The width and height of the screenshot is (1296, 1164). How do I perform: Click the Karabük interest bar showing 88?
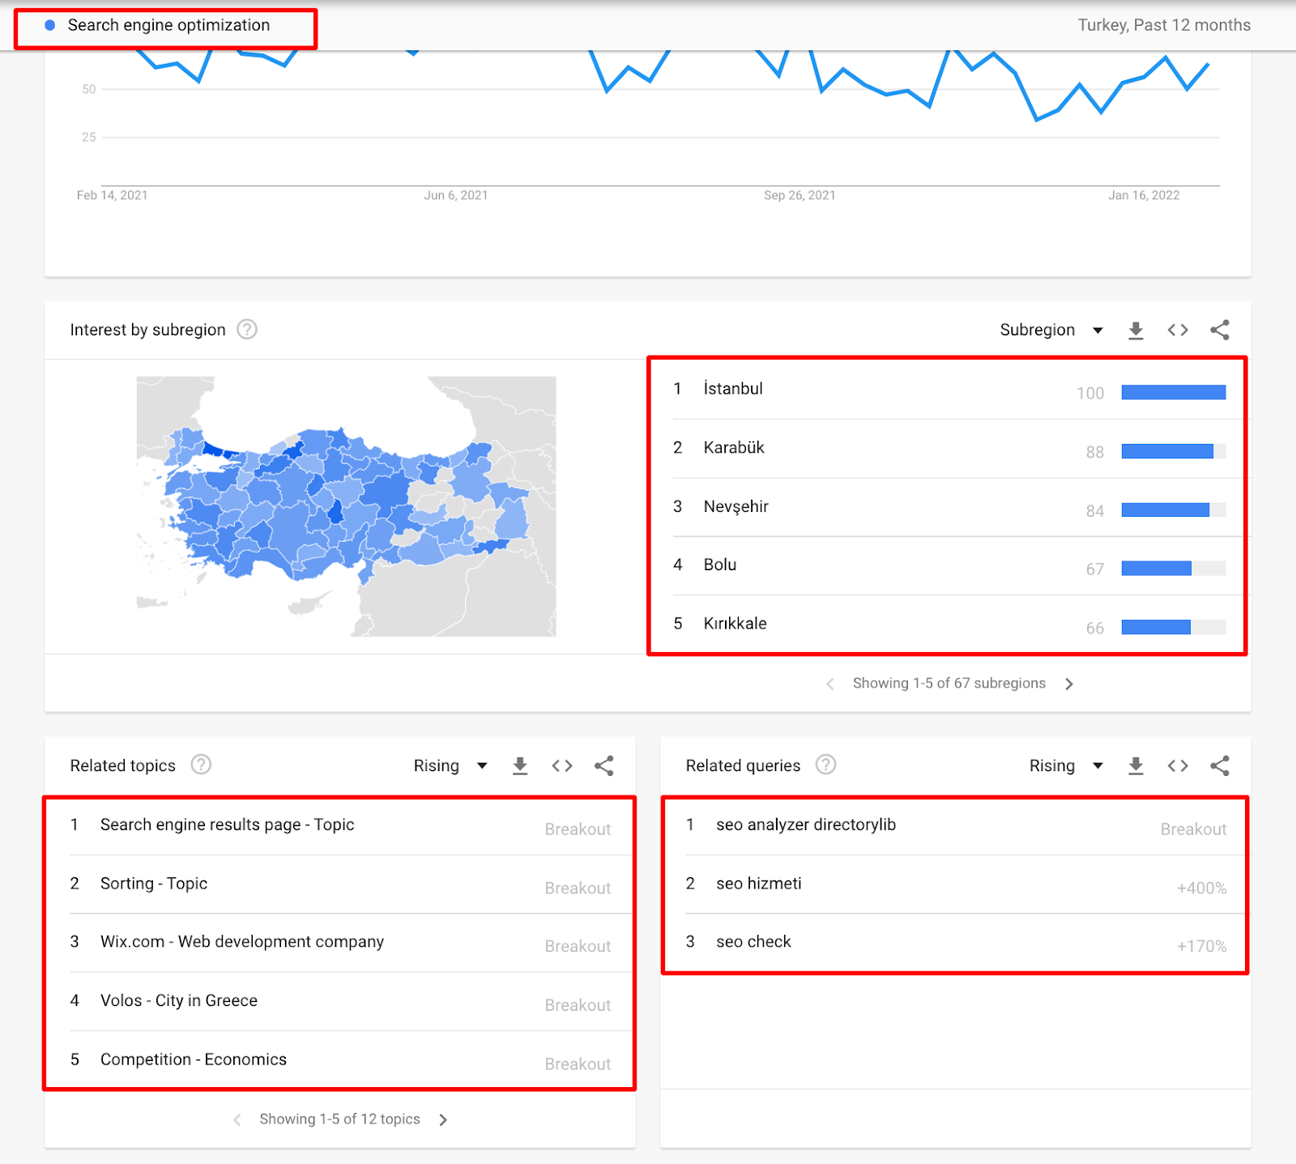coord(1174,451)
